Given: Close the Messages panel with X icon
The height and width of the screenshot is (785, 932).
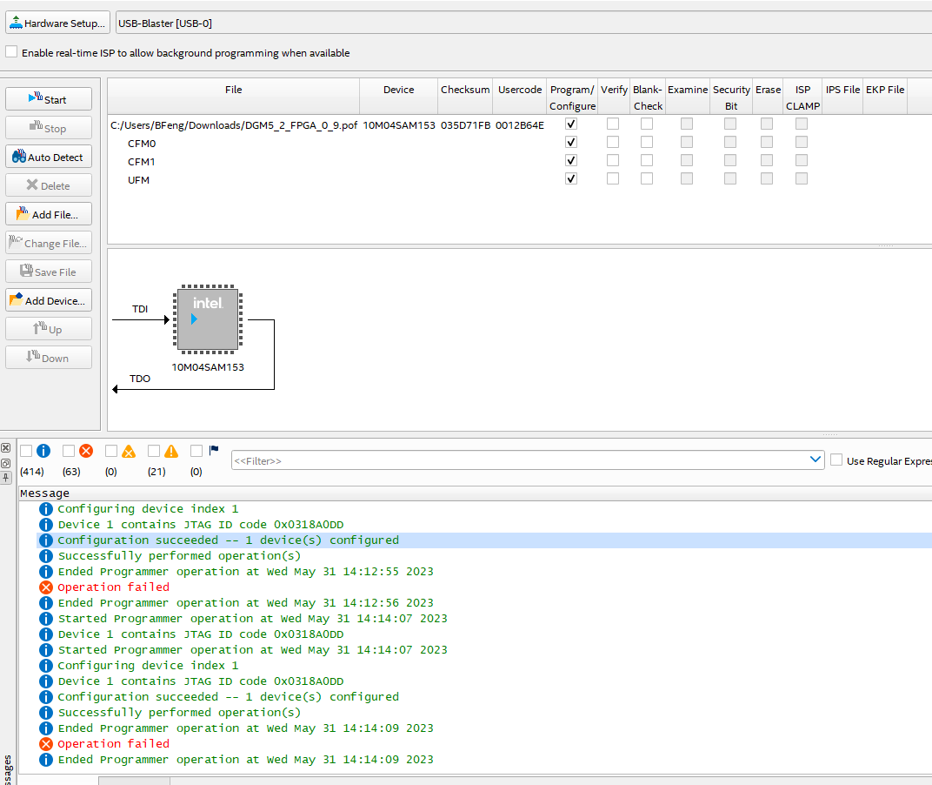Looking at the screenshot, I should tap(5, 448).
